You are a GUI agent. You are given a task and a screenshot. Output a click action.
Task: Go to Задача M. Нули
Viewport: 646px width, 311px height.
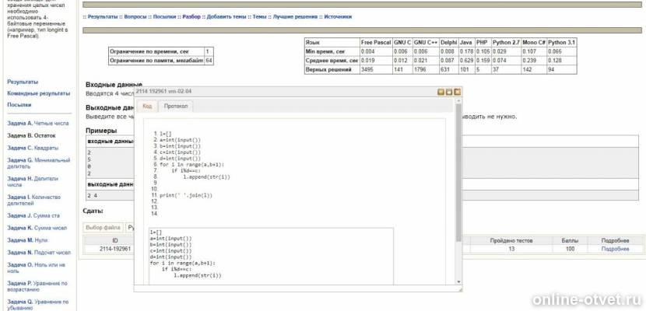(x=27, y=240)
